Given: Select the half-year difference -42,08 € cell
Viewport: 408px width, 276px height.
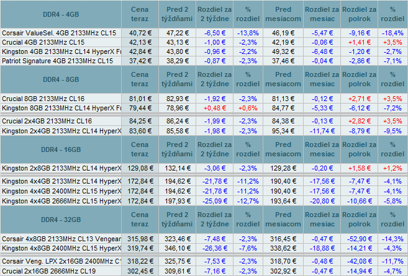Looking at the screenshot, I should (359, 261).
